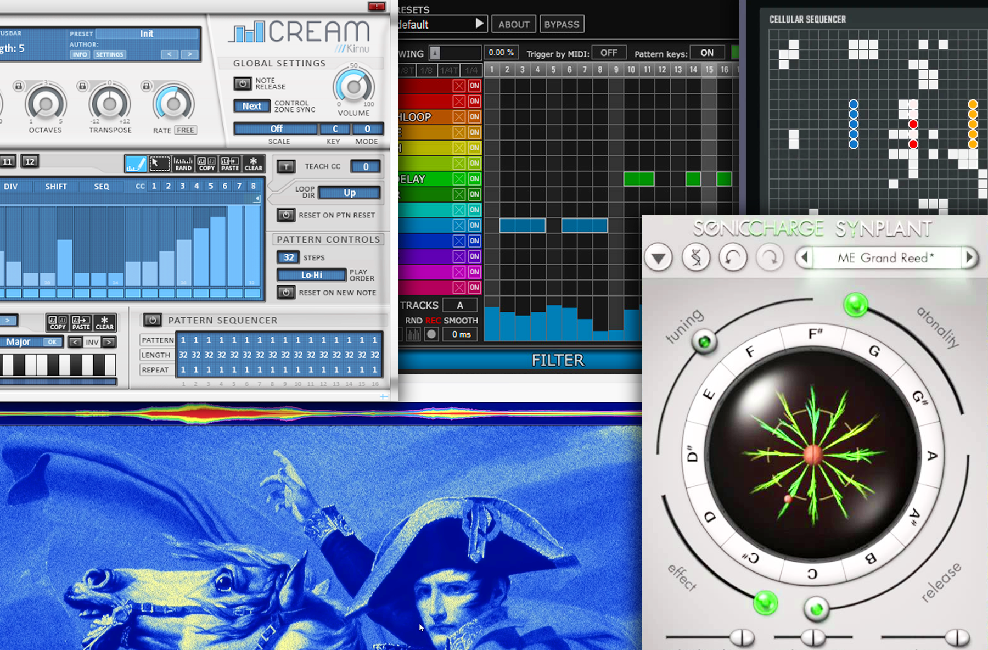This screenshot has height=650, width=988.
Task: Toggle the PATTERN SEQUENCER power switch
Action: 152,320
